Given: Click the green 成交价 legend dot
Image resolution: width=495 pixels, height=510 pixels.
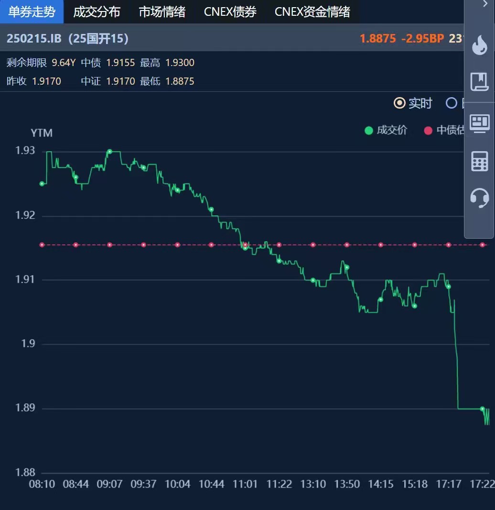Looking at the screenshot, I should click(x=368, y=131).
